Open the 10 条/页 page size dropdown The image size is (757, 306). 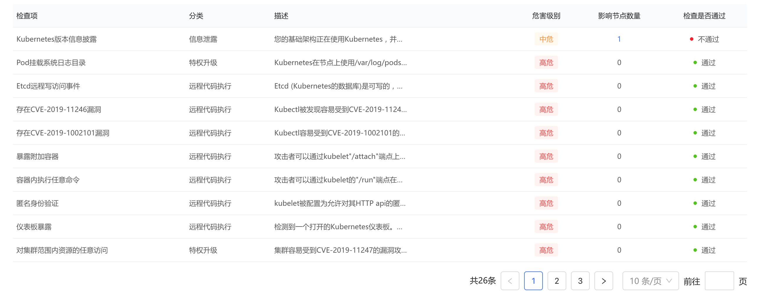650,281
